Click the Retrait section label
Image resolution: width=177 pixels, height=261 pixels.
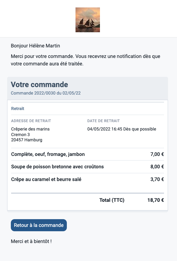coord(18,108)
